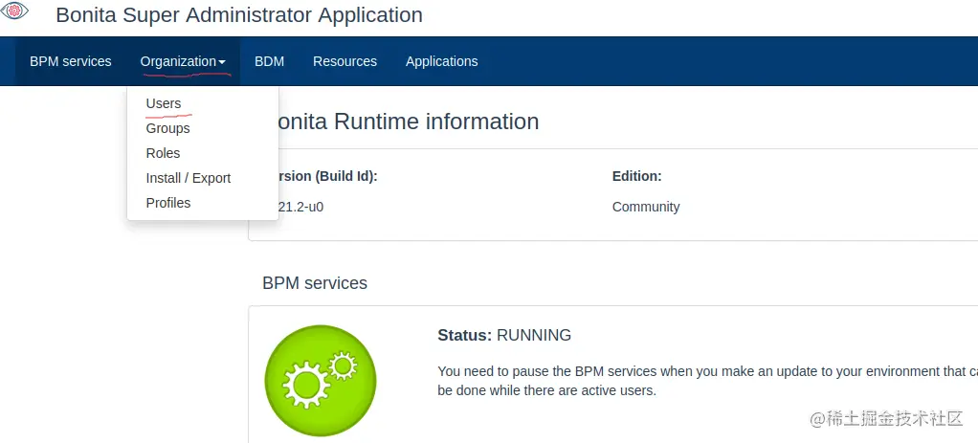Select Users from Organization dropdown
The width and height of the screenshot is (978, 443).
coord(164,103)
